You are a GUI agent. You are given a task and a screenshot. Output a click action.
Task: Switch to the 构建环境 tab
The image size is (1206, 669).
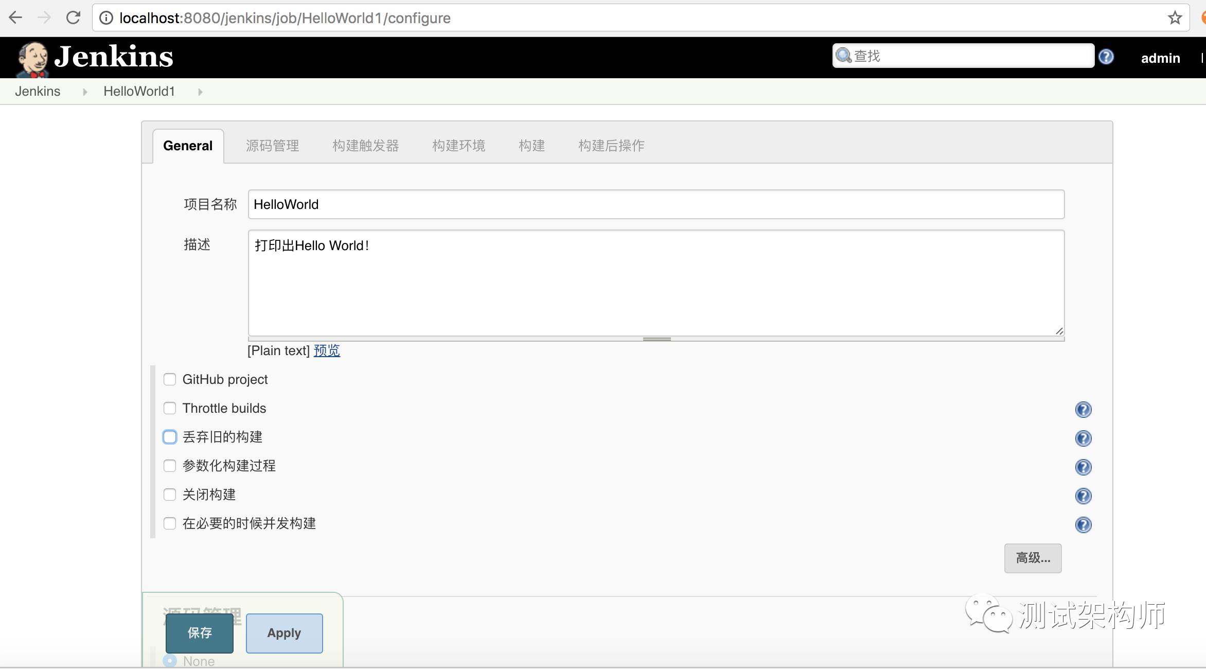pos(459,146)
